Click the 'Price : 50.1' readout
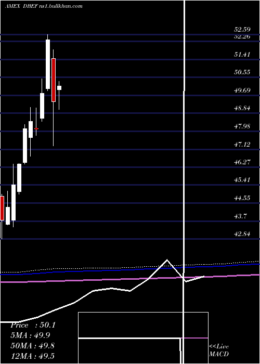 coord(33,325)
